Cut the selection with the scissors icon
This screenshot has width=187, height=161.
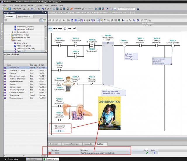tap(28, 9)
